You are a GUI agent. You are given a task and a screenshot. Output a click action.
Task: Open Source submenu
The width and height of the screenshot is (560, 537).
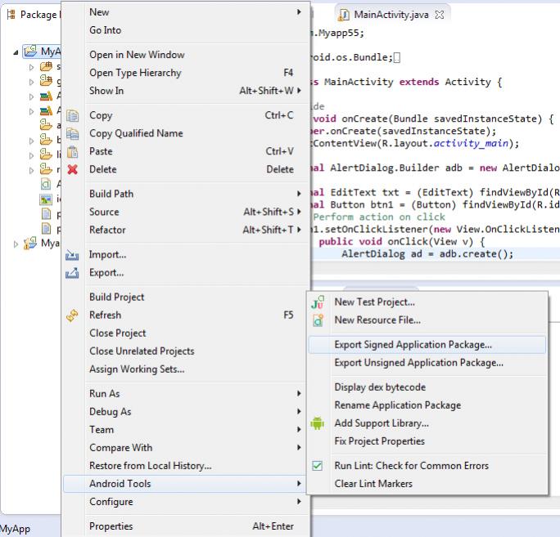click(185, 213)
